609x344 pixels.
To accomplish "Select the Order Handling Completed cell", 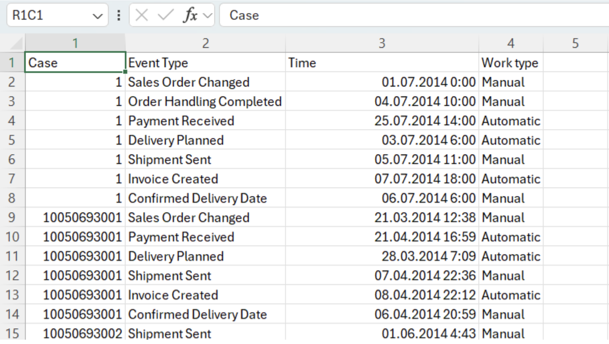I will 205,101.
